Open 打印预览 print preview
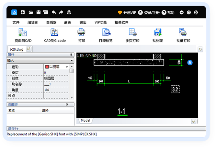The width and height of the screenshot is (215, 147). (x=106, y=32)
